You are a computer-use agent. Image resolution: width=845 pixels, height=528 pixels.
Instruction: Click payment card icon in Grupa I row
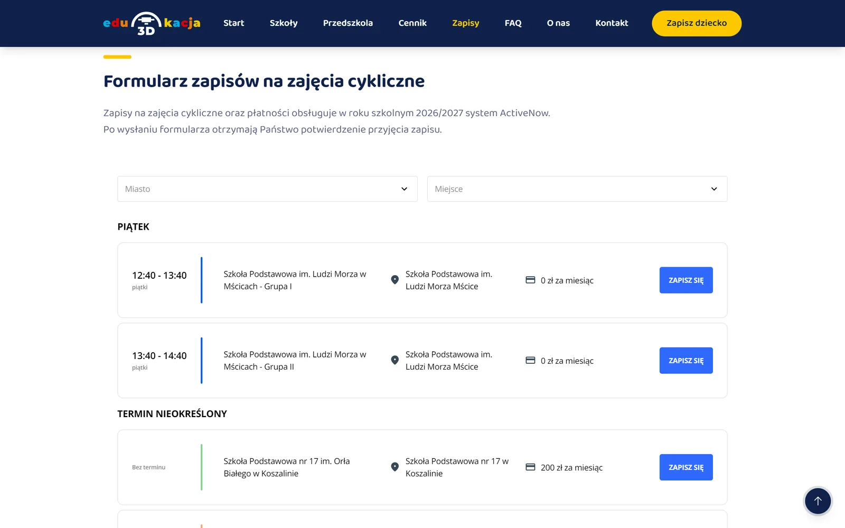pyautogui.click(x=530, y=280)
